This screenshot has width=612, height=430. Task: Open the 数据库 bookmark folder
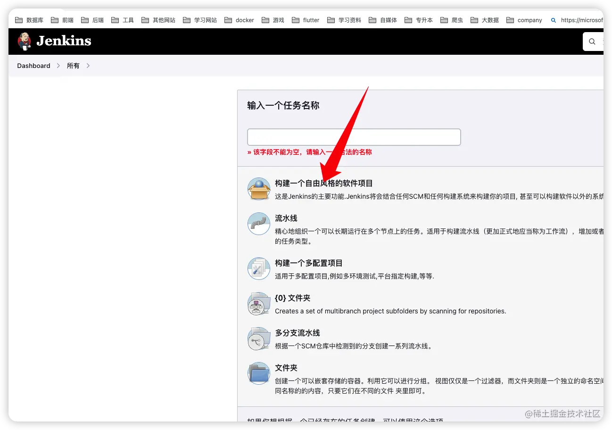(x=29, y=20)
